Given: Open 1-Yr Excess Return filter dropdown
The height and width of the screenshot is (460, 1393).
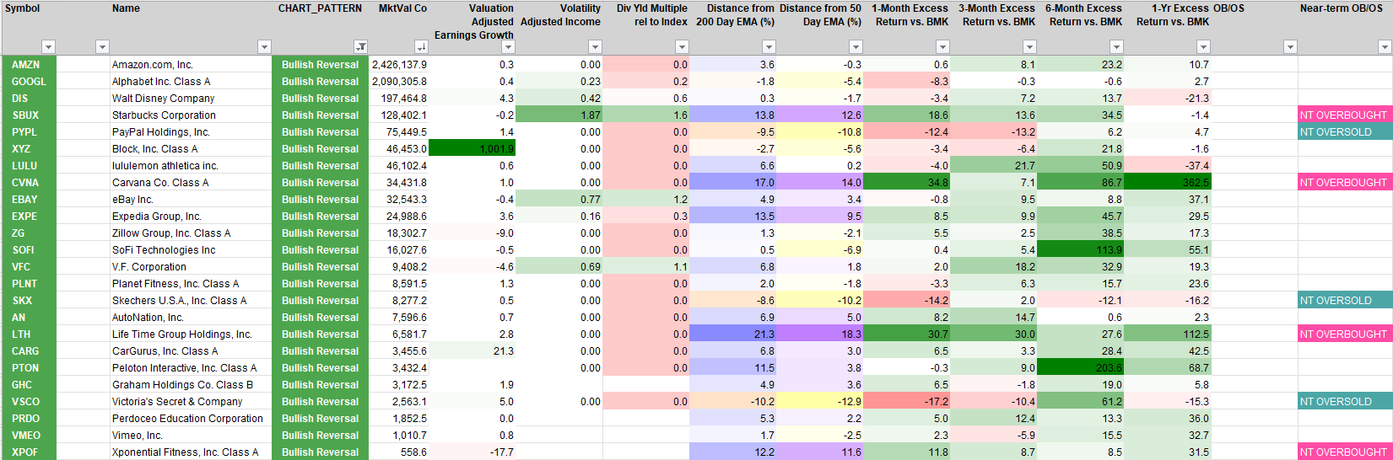Looking at the screenshot, I should pos(1203,47).
